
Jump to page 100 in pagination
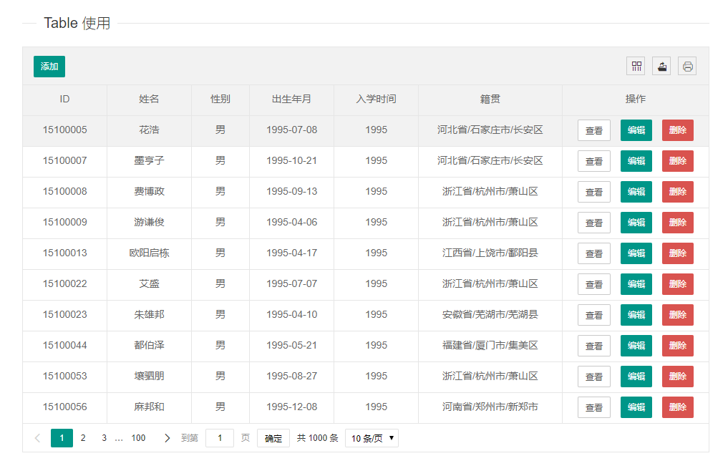click(x=138, y=438)
